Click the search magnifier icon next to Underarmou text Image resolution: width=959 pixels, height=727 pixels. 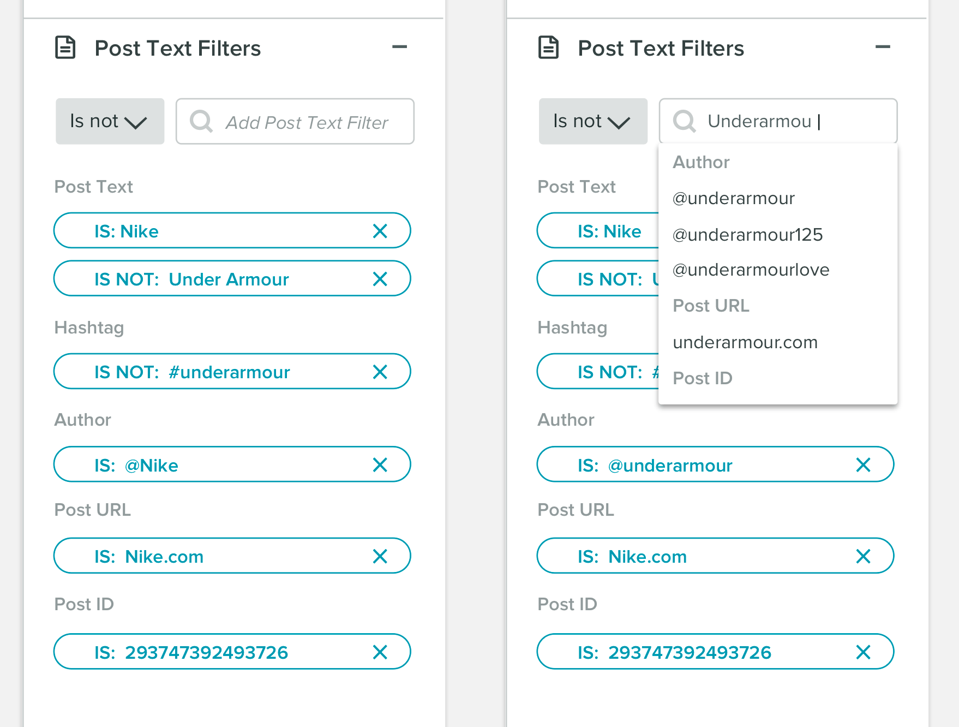point(684,121)
